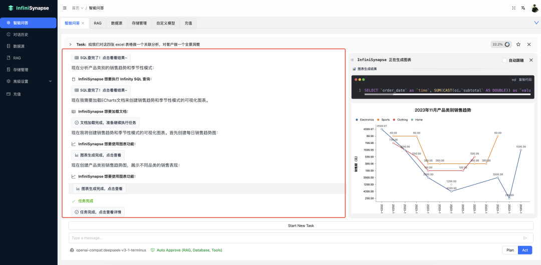Open 对话历史 in the sidebar

[x=28, y=34]
